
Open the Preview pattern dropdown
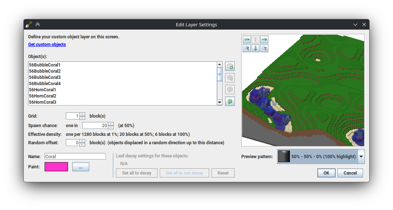[361, 156]
